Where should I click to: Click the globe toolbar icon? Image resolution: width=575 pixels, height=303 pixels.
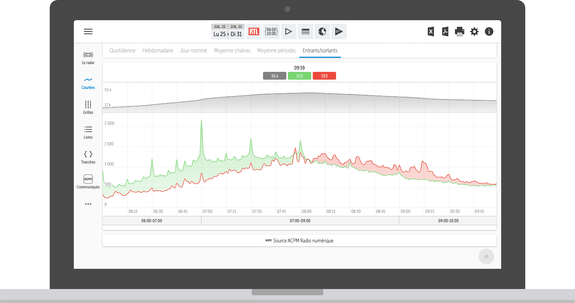pyautogui.click(x=322, y=32)
